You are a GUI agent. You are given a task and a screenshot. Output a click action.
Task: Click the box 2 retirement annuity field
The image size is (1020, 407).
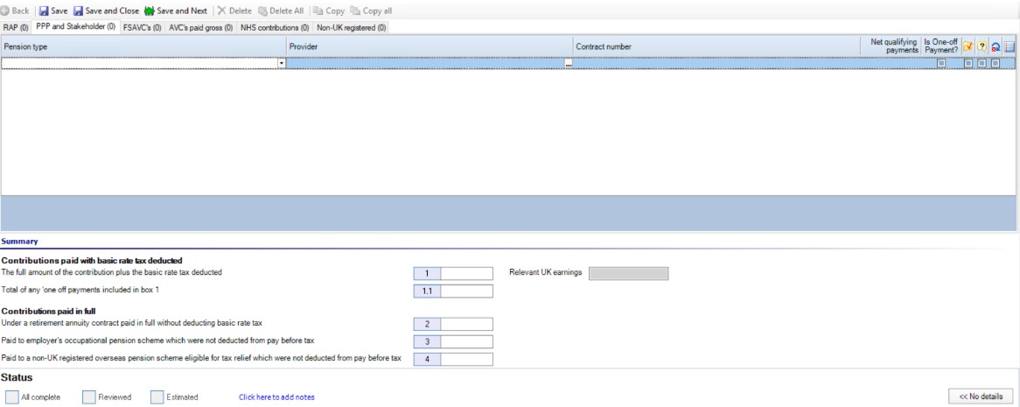pyautogui.click(x=466, y=325)
